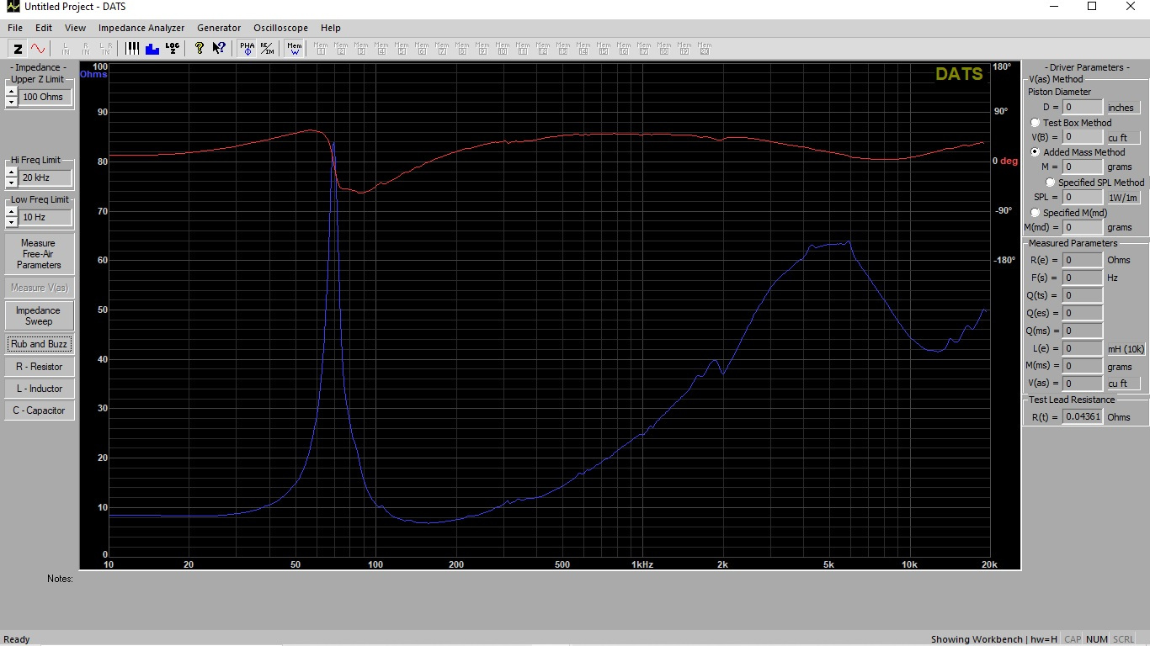Screen dimensions: 1150x646
Task: Click the Mem W memory icon
Action: (294, 49)
